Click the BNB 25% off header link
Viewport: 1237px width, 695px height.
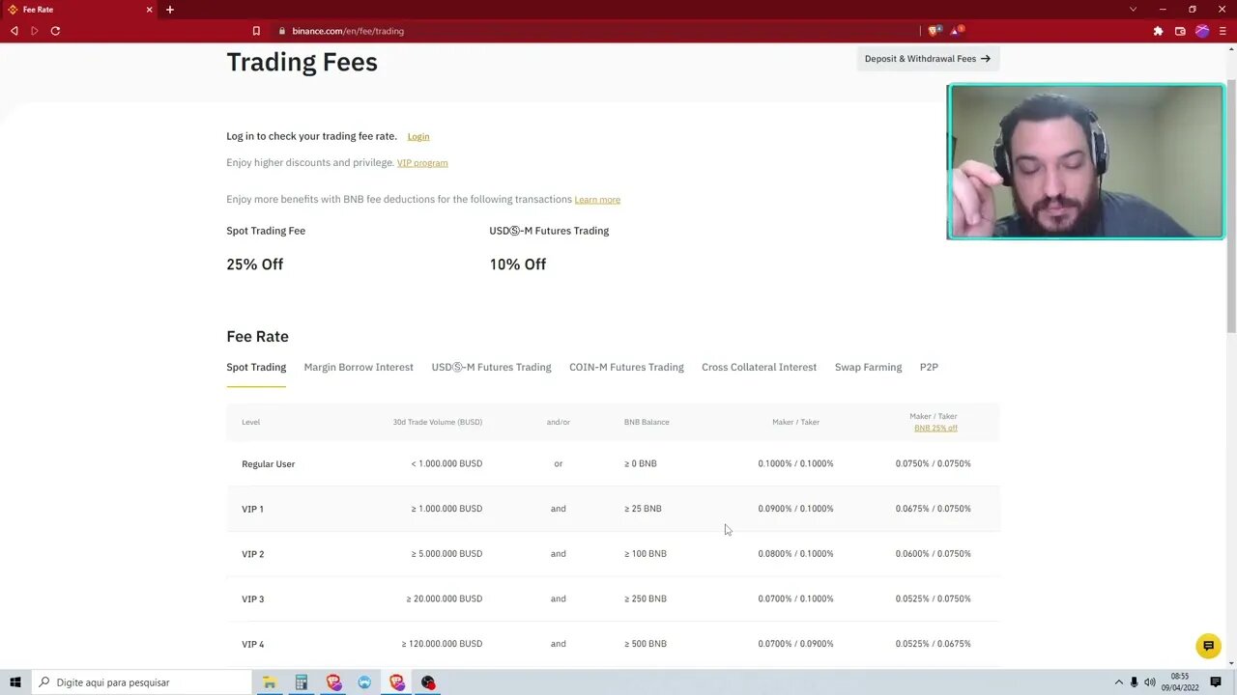[x=935, y=428]
